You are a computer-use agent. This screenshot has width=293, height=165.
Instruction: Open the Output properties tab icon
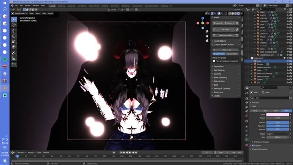247,103
